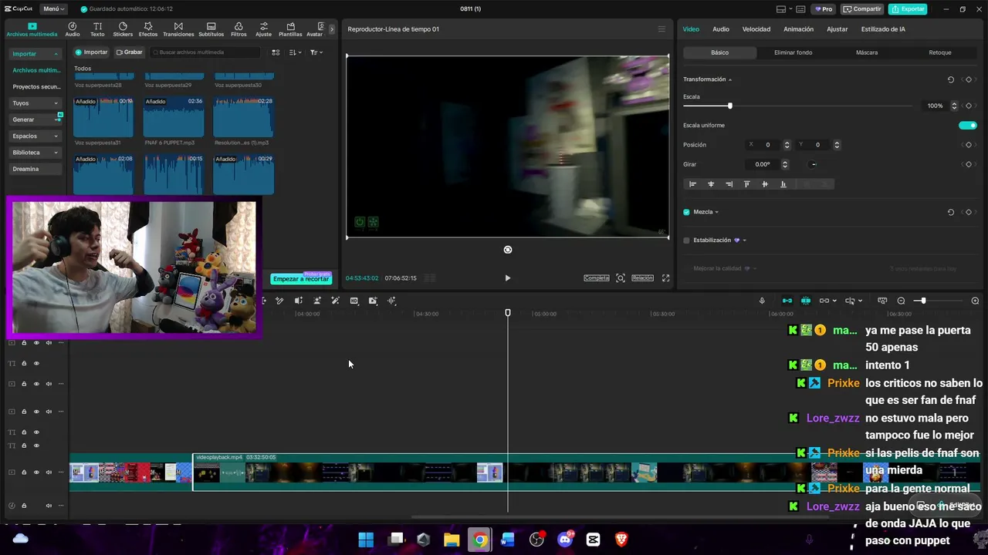Uncheck the Mezcla checkbox
This screenshot has height=555, width=988.
pyautogui.click(x=686, y=212)
